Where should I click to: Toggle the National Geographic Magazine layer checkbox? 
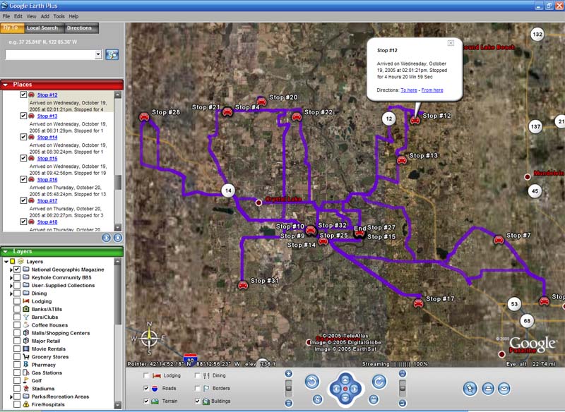[x=17, y=269]
